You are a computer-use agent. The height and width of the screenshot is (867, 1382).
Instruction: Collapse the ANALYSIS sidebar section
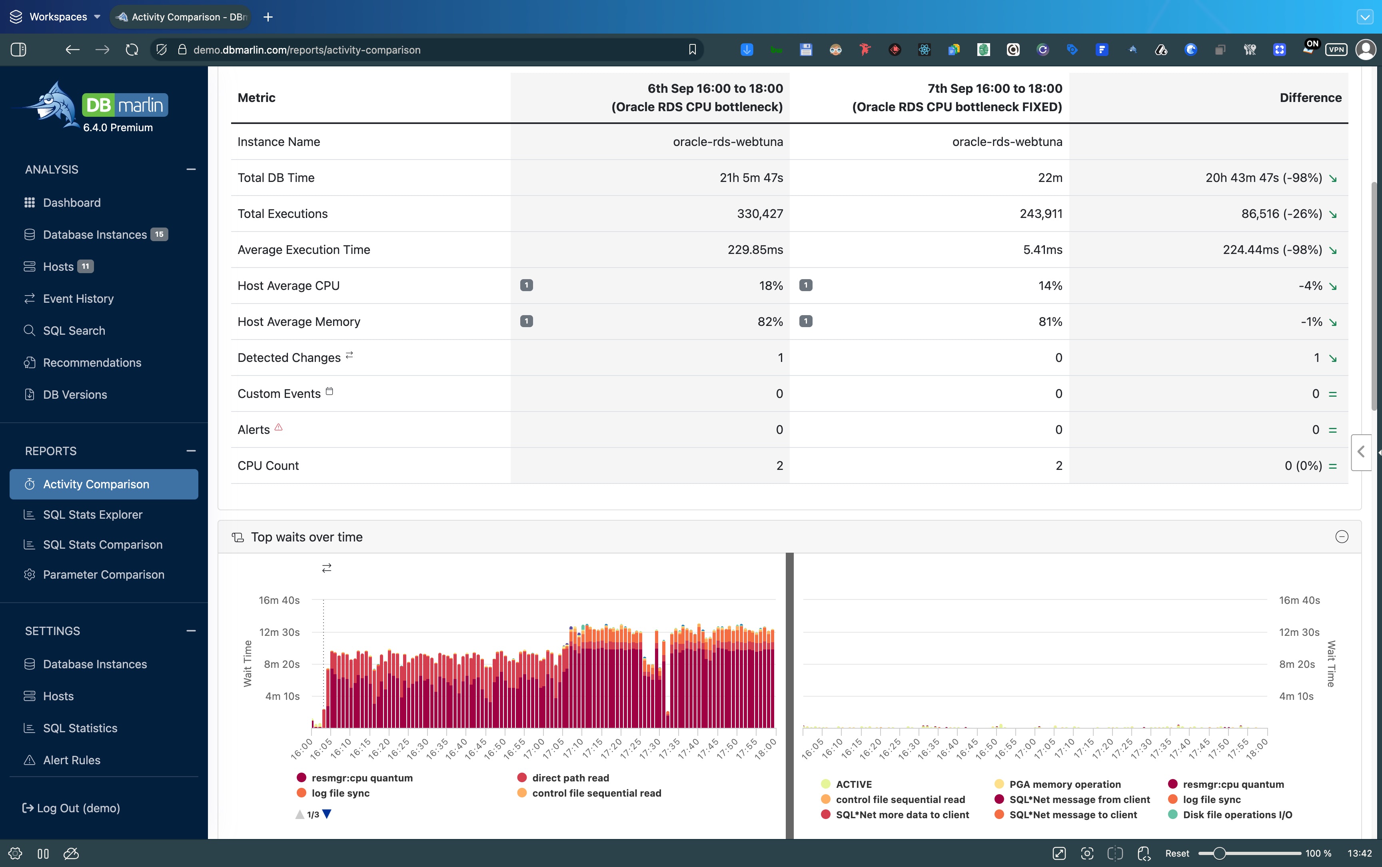tap(191, 170)
